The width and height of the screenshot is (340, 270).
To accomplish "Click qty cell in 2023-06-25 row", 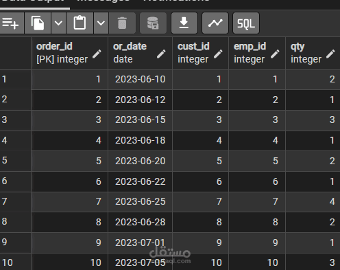I will (313, 202).
